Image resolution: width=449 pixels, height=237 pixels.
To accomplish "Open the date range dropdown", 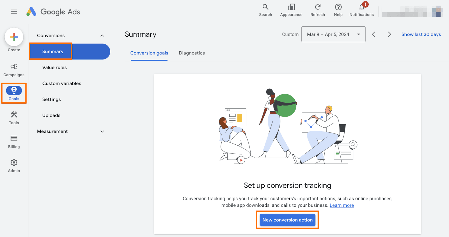I will click(x=333, y=34).
